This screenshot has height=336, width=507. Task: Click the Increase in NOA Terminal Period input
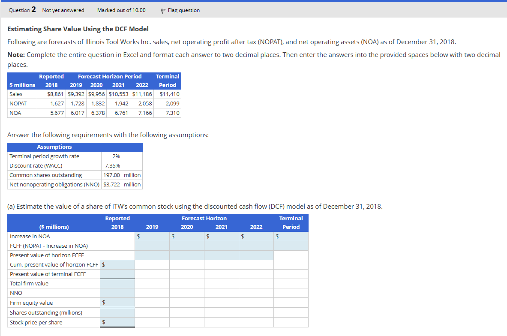[x=291, y=236]
